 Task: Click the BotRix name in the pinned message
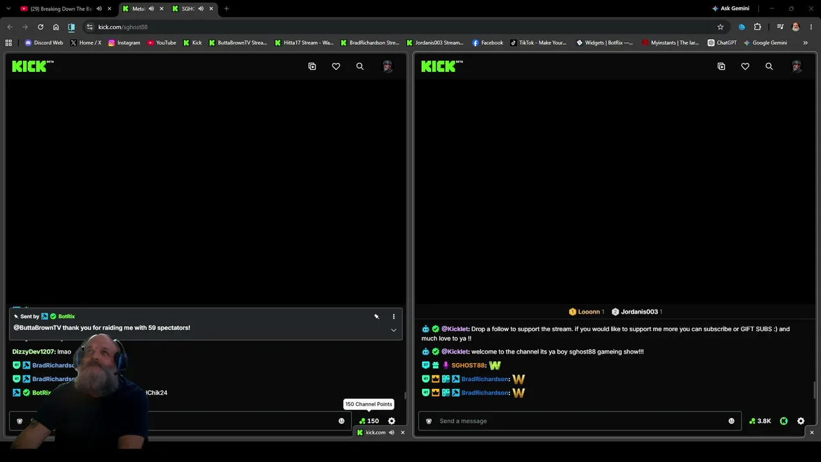(x=67, y=316)
